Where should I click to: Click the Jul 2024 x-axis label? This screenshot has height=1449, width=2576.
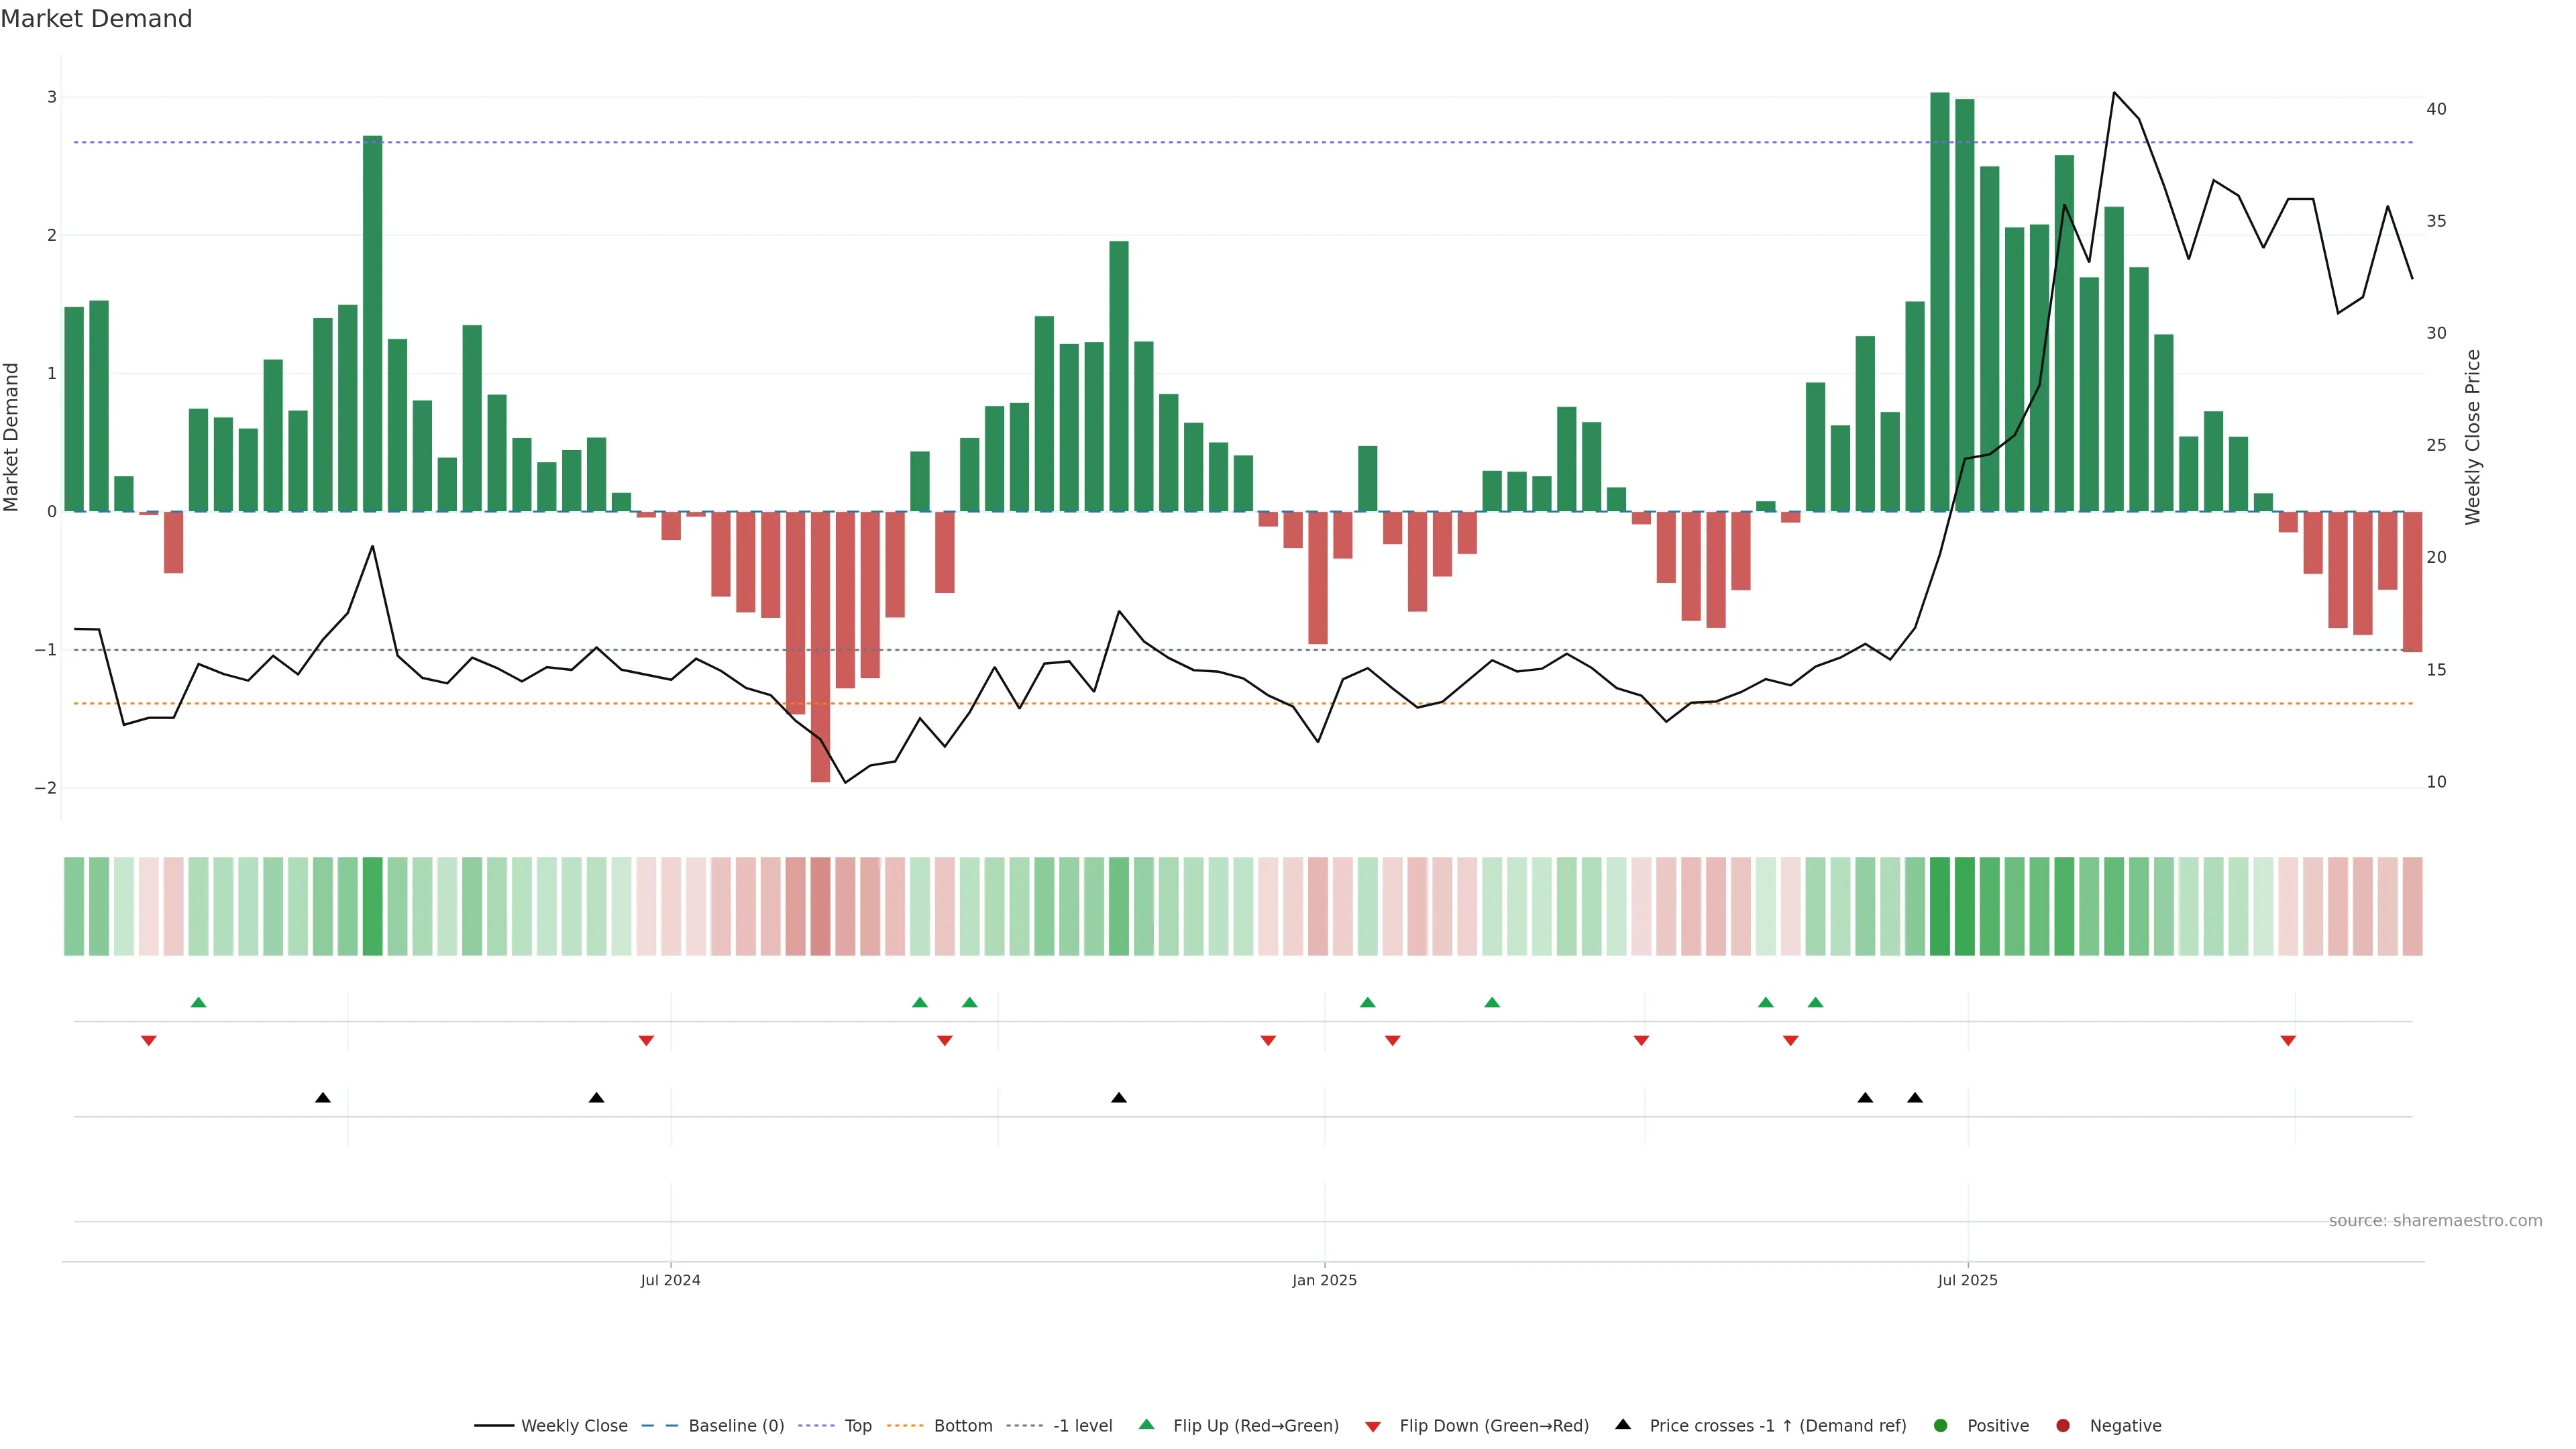tap(670, 1280)
